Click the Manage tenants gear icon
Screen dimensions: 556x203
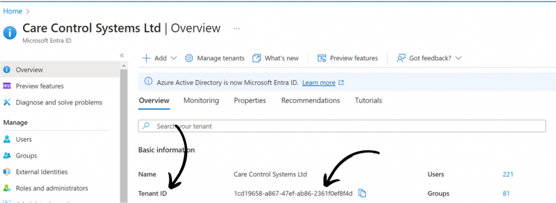point(189,58)
